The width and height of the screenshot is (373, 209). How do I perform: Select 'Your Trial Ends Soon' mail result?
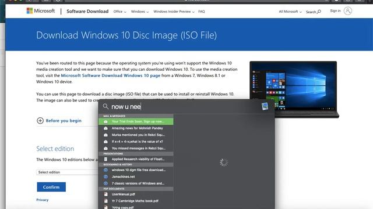[x=136, y=121]
